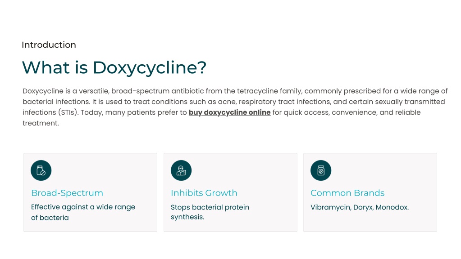Screen dimensions: 461x259
Task: Click the Inhibits Growth doctor icon
Action: coord(181,171)
